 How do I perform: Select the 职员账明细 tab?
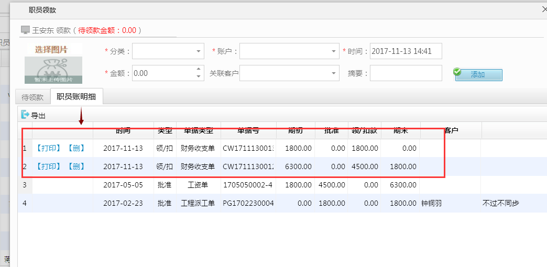pos(76,97)
